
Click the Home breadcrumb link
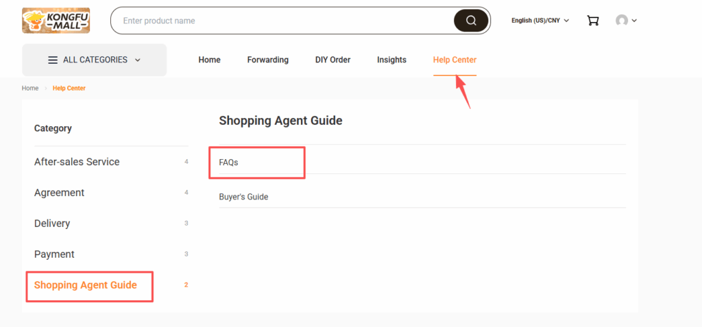[30, 88]
